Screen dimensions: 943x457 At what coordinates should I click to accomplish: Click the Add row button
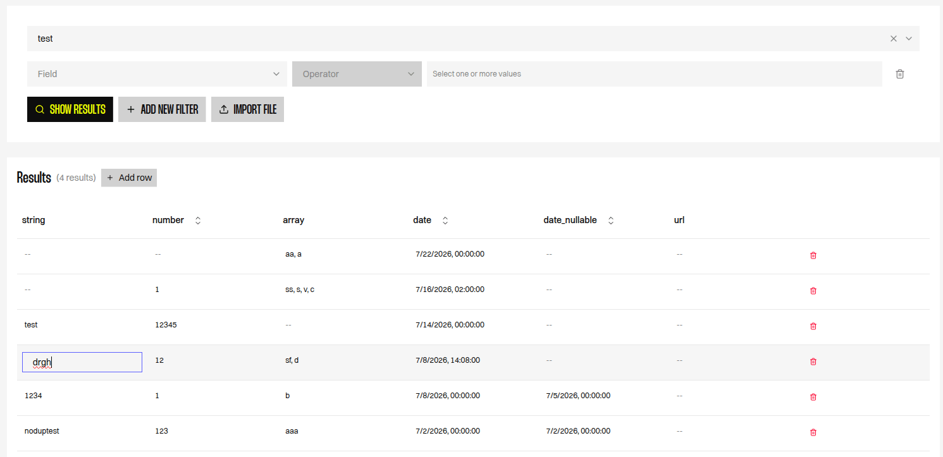[x=129, y=178]
